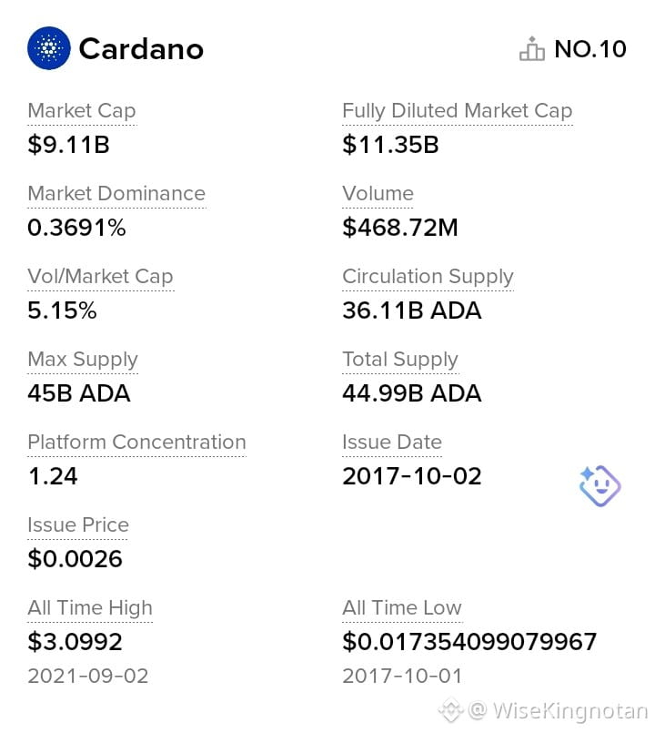Show info for Market Dominance
Image resolution: width=655 pixels, height=733 pixels.
pos(116,194)
